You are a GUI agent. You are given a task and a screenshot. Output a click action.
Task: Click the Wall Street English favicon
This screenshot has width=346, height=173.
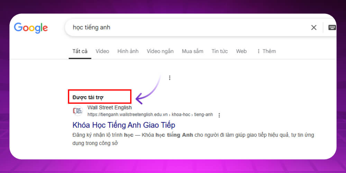[x=78, y=111]
